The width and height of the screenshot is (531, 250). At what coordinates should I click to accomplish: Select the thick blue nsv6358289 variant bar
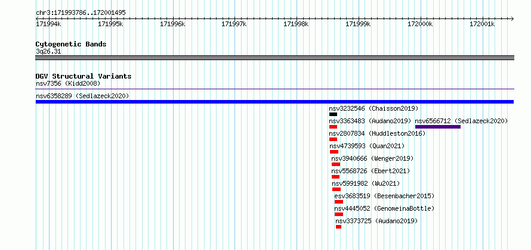click(x=274, y=102)
